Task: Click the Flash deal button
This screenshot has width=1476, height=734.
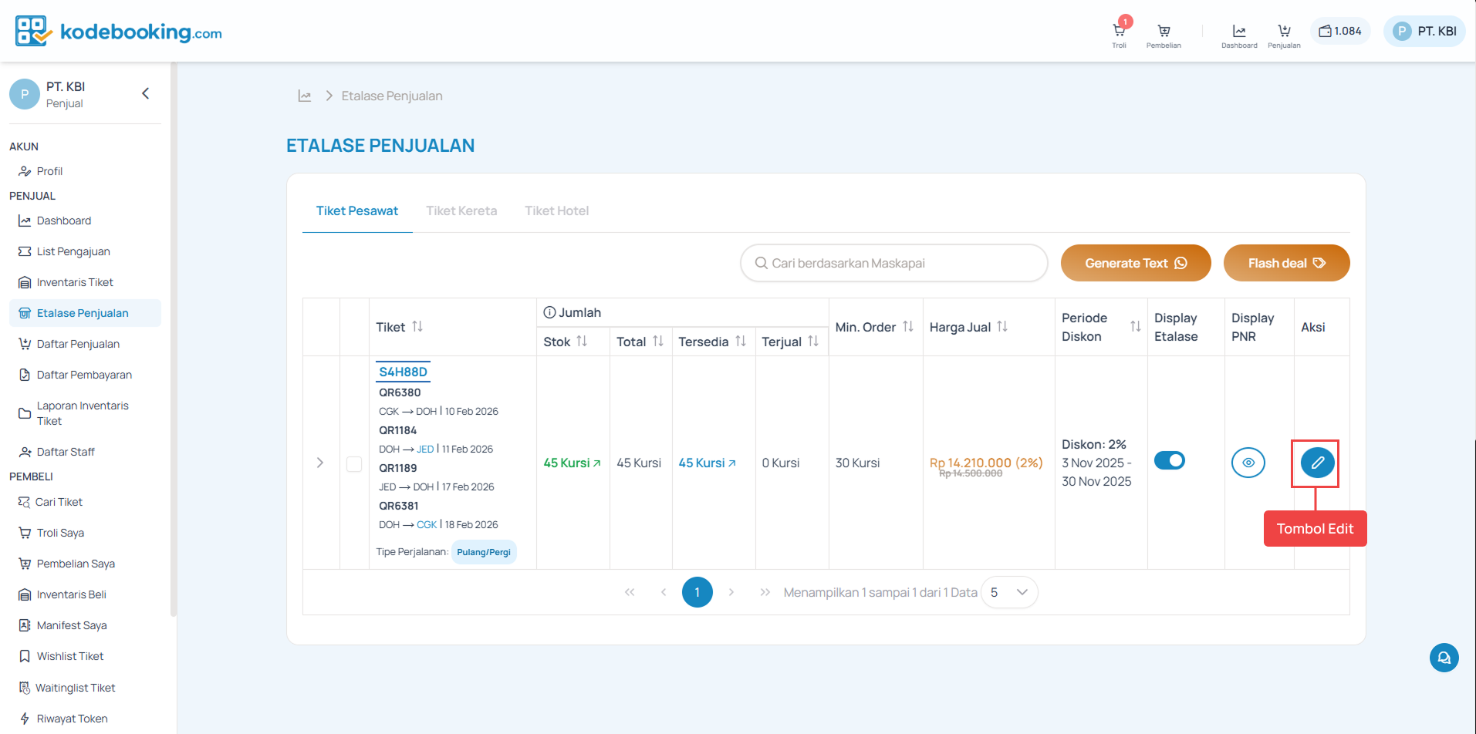Action: point(1286,263)
